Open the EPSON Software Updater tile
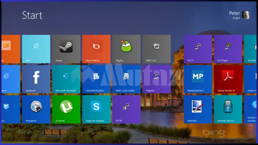Screen dimensions: 258x145 (250, 109)
